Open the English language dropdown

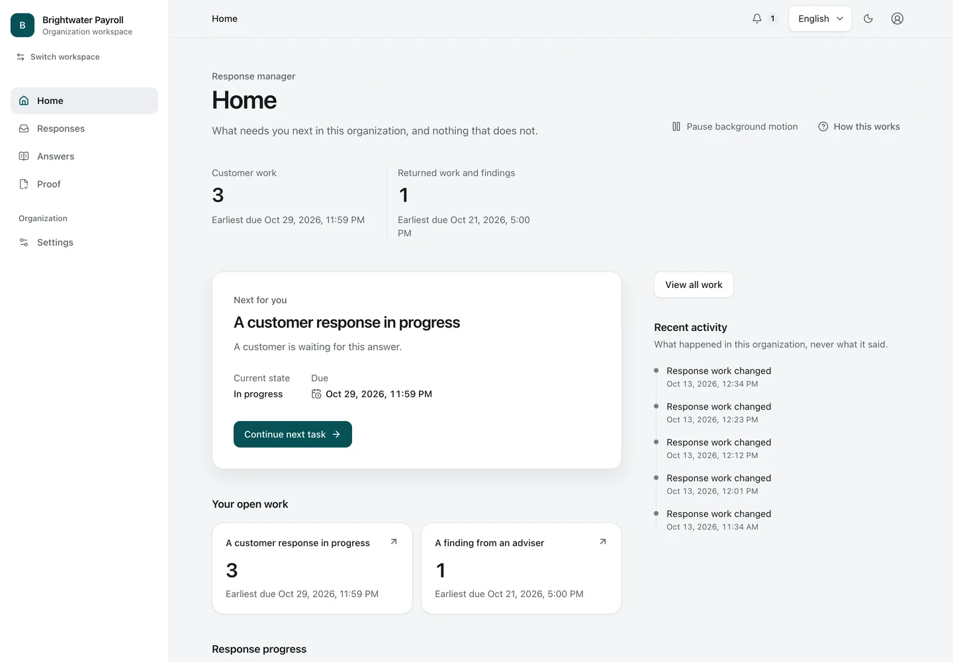coord(820,19)
